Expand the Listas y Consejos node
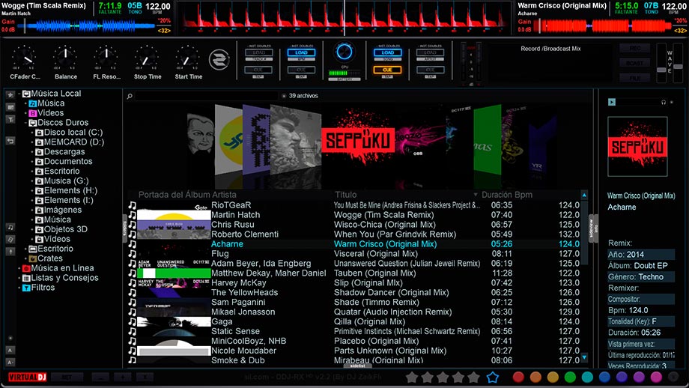 [x=19, y=278]
